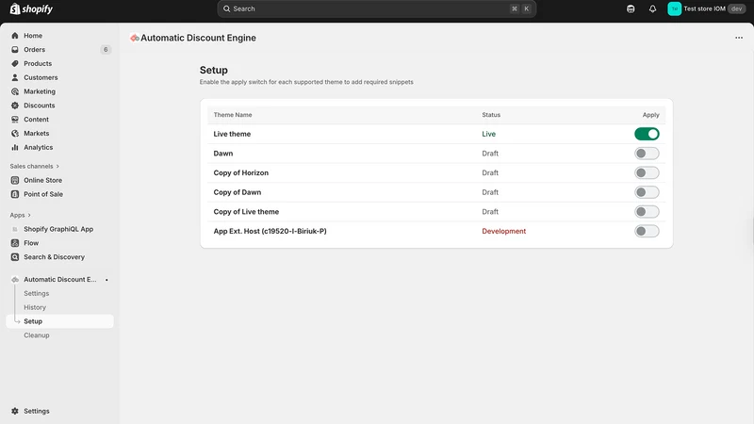Click the Setup heading

214,70
